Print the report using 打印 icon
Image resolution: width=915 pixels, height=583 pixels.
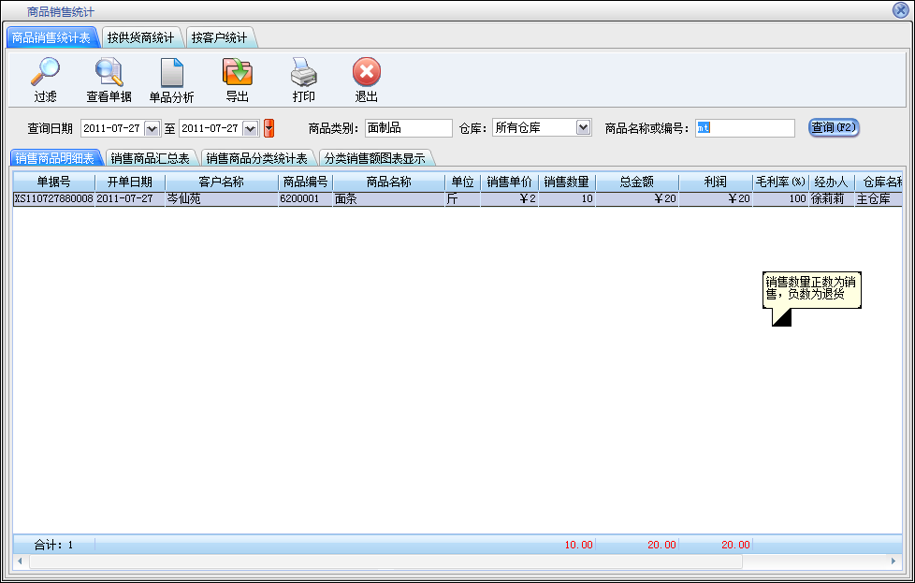point(303,73)
